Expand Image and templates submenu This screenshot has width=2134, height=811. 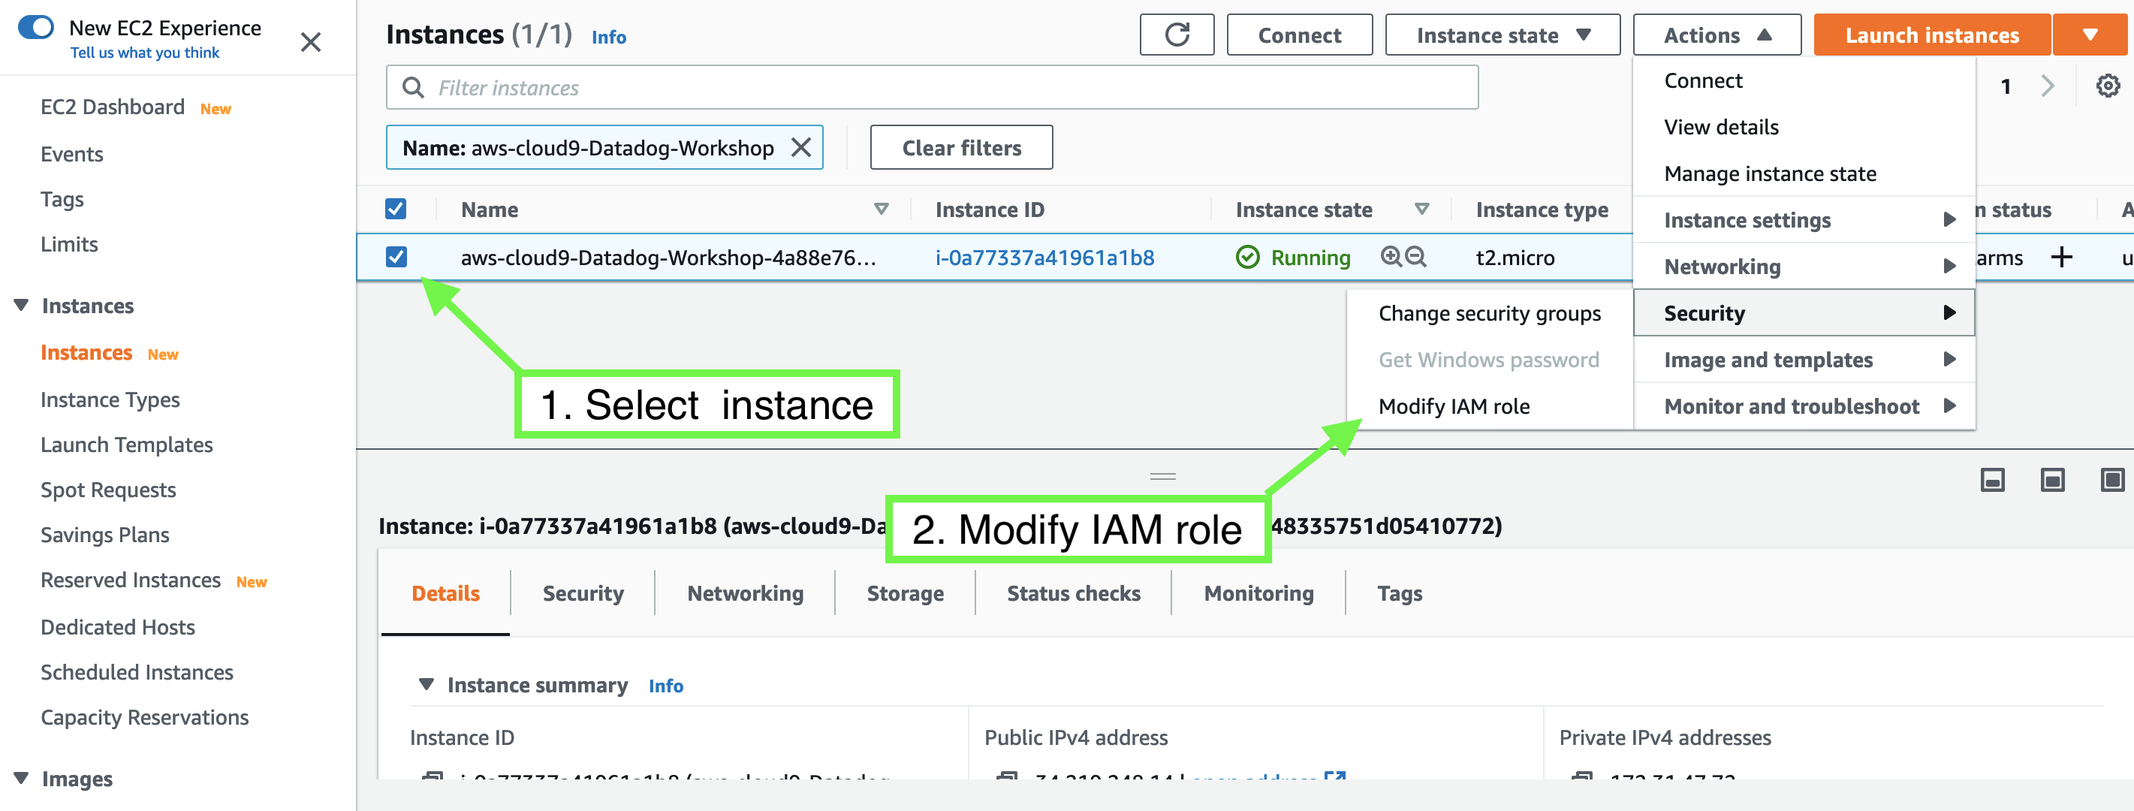pos(1804,360)
